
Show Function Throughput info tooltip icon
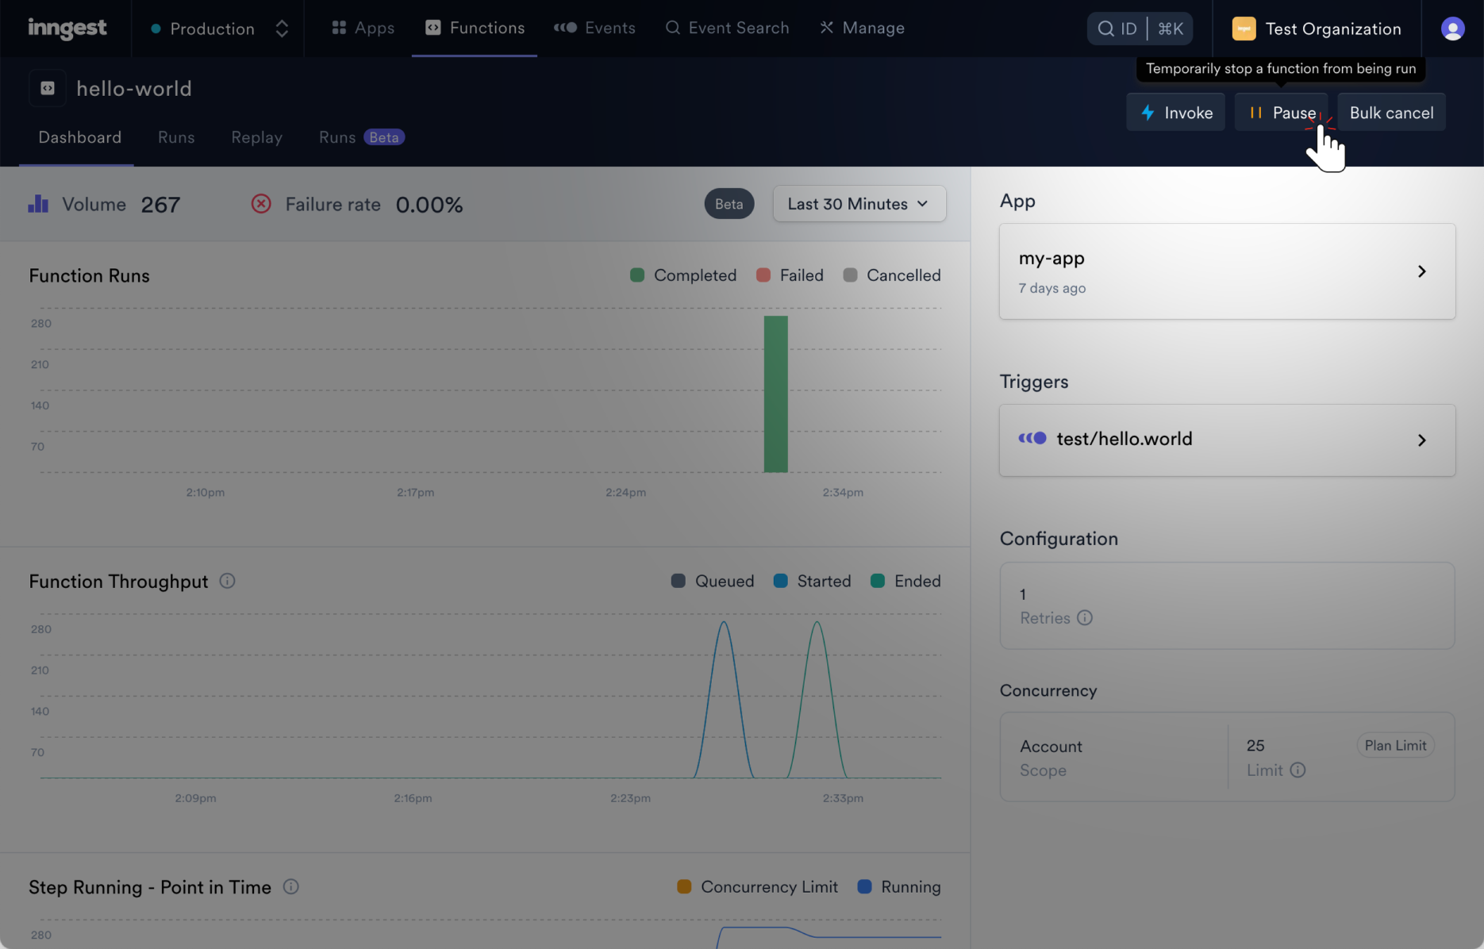pos(227,581)
